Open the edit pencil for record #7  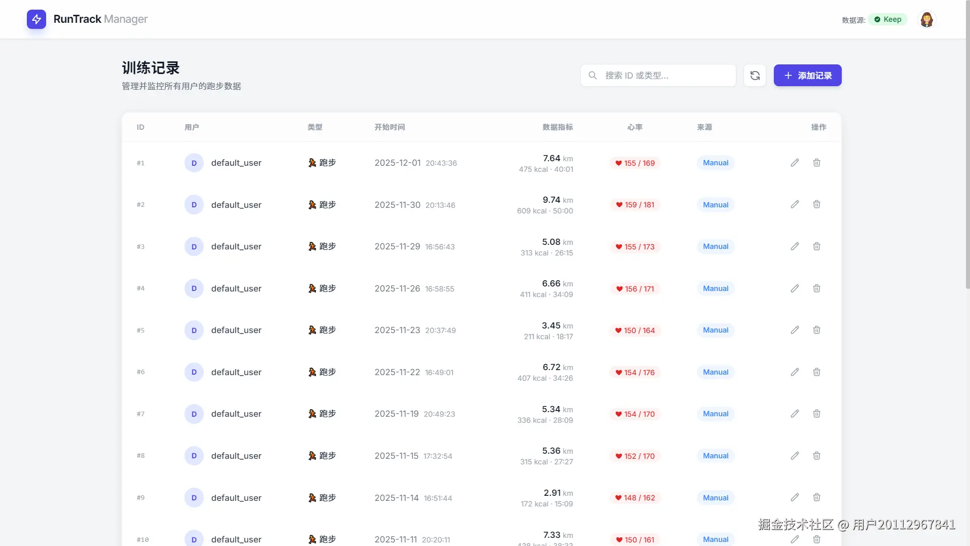[x=795, y=414]
